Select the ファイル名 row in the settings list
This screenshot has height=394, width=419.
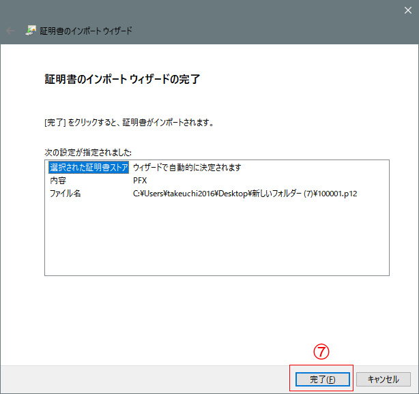66,194
